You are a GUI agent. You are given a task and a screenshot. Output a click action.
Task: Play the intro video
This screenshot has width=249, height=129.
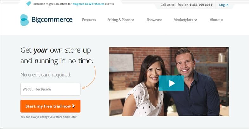[x=171, y=83]
